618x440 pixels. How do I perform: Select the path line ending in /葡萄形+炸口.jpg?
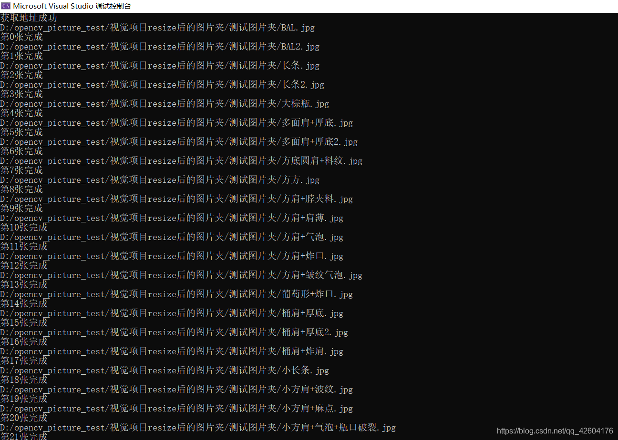coord(176,294)
